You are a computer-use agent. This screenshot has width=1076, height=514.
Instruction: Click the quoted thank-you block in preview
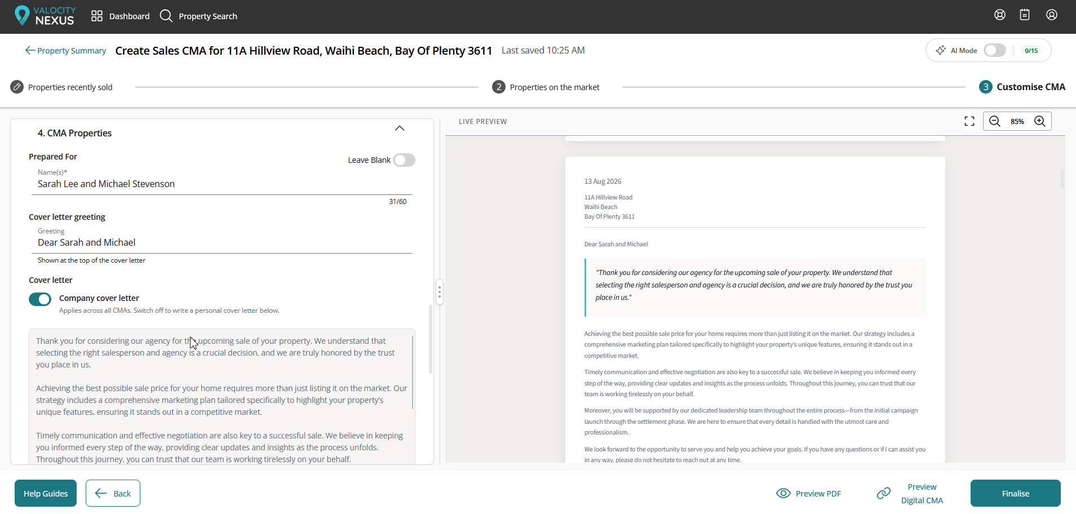[755, 287]
